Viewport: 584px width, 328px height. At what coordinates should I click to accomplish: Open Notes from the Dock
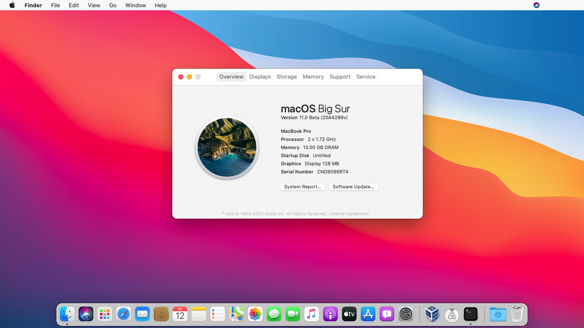pyautogui.click(x=199, y=314)
